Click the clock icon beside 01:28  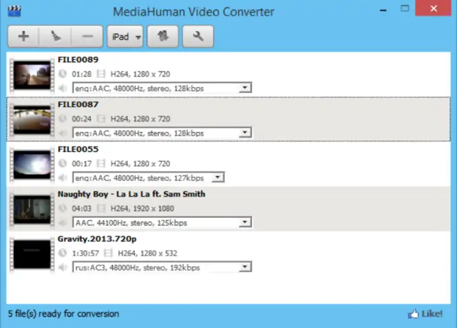[x=63, y=74]
